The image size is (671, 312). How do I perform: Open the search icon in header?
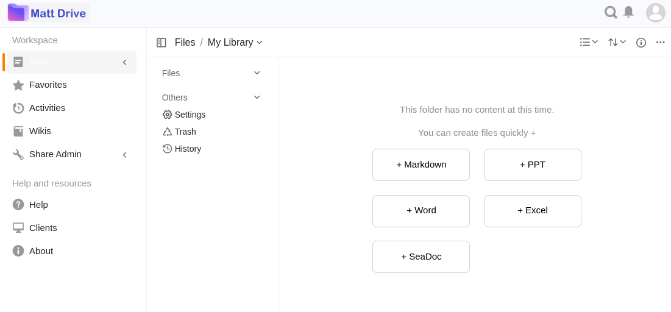click(610, 12)
